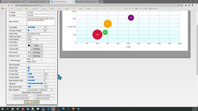198x111 pixels.
Task: Click the COLOR FIELD REQ input
Action: click(x=22, y=99)
